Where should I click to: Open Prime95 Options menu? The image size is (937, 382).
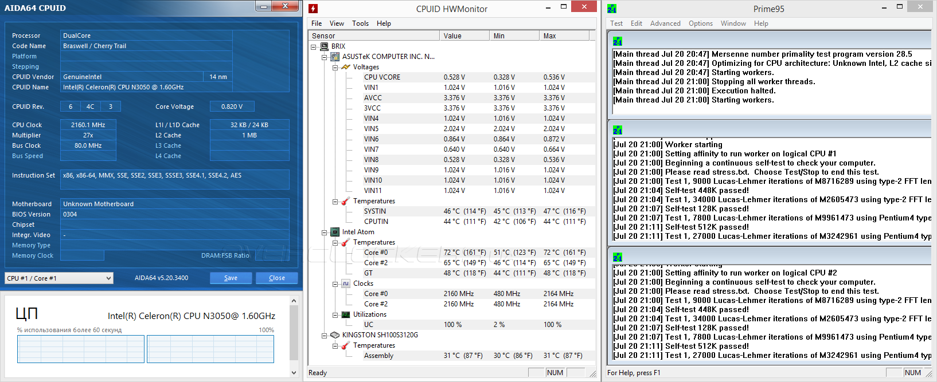coord(701,23)
